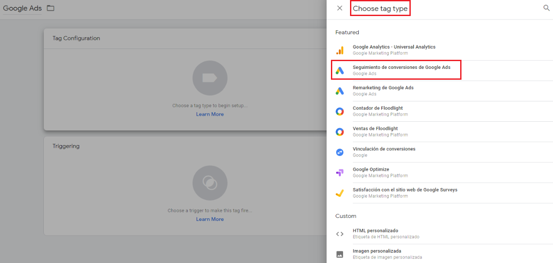The width and height of the screenshot is (553, 263).
Task: Click the tag placeholder icon in Tag Configuration
Action: [210, 78]
